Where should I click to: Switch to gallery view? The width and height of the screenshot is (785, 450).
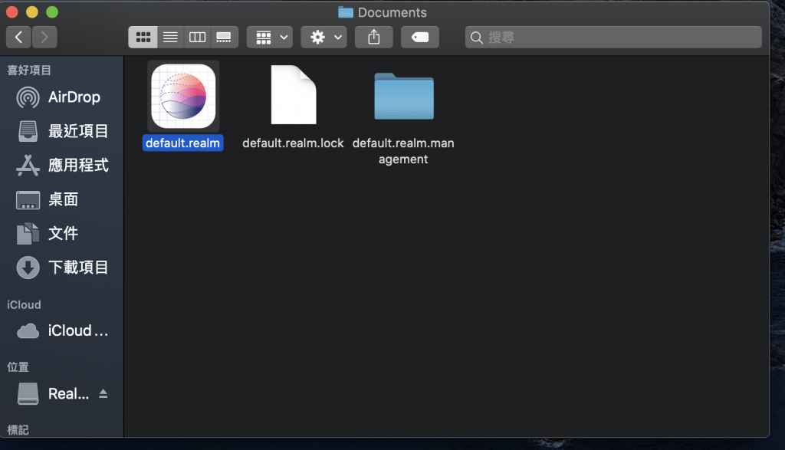click(224, 37)
